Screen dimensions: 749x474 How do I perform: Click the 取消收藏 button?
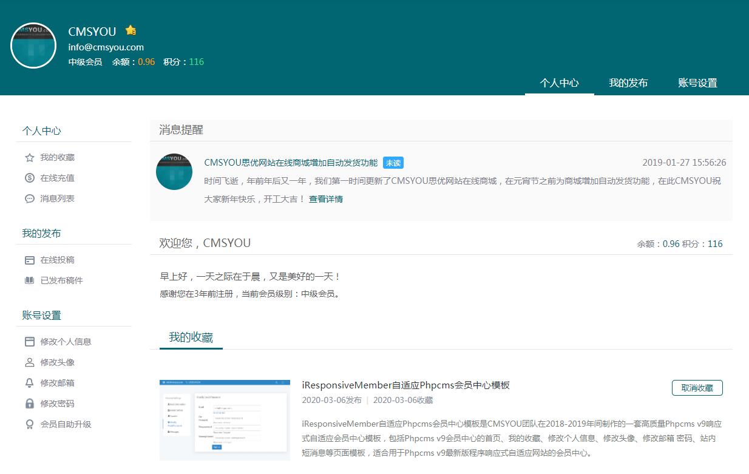click(x=697, y=388)
